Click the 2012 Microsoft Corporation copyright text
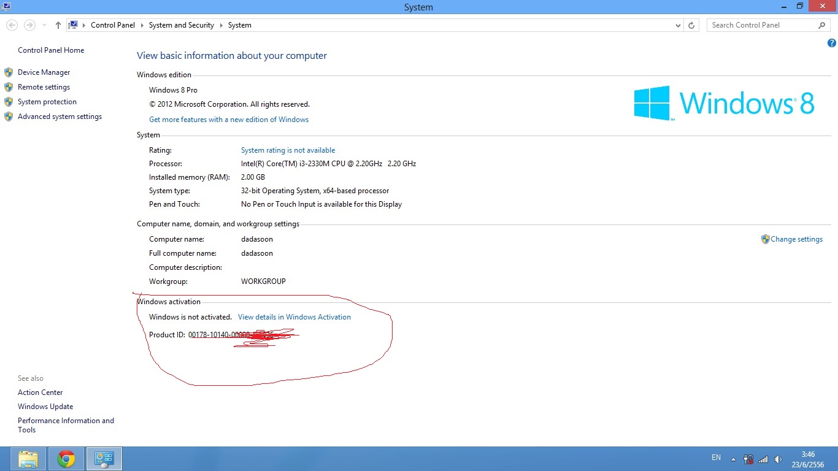 (229, 104)
